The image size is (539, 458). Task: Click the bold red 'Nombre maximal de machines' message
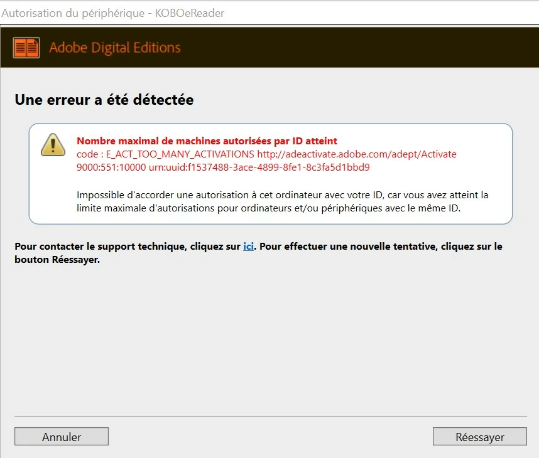[207, 141]
